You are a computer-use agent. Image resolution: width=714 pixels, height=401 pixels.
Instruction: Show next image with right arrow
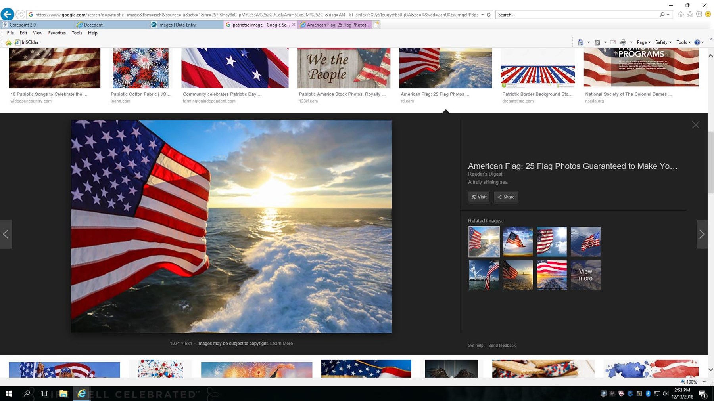point(702,234)
